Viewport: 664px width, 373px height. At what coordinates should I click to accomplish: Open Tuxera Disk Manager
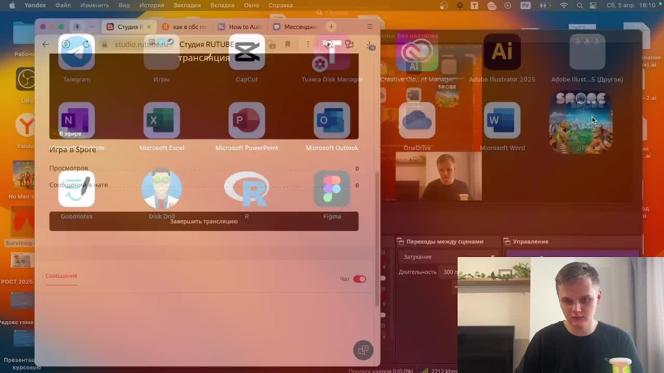click(332, 52)
